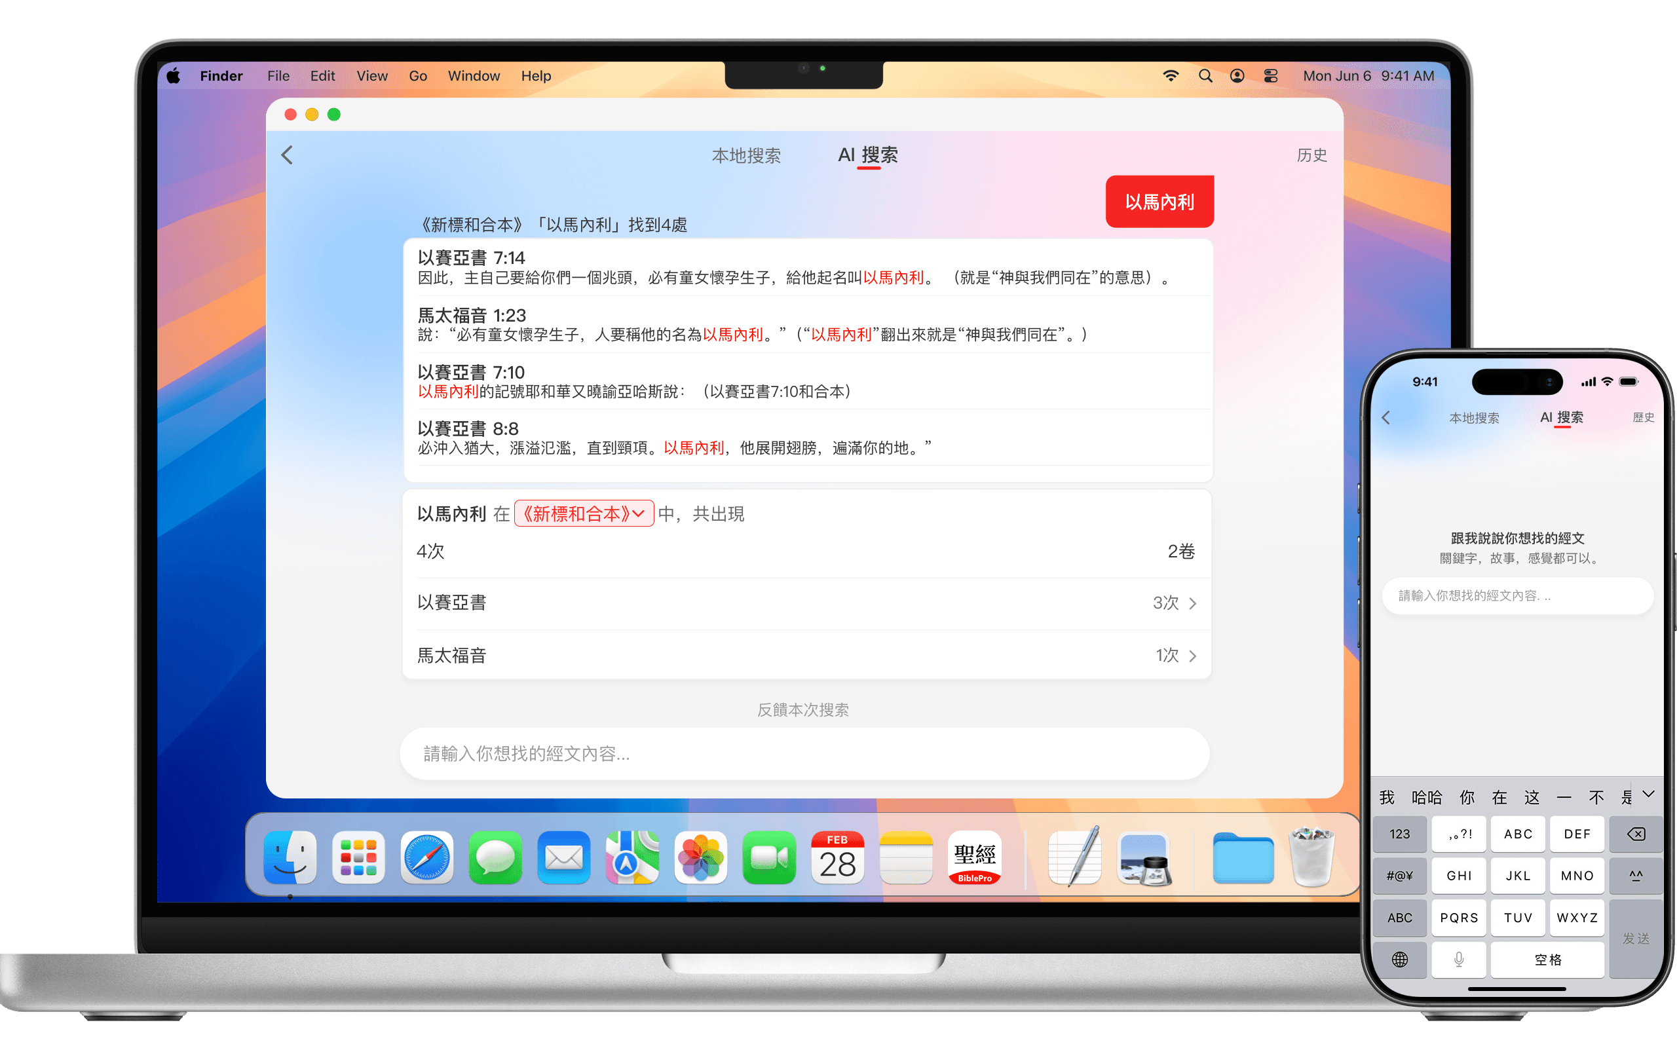
Task: Tap 发送 send key on iPhone keyboard
Action: pos(1636,939)
